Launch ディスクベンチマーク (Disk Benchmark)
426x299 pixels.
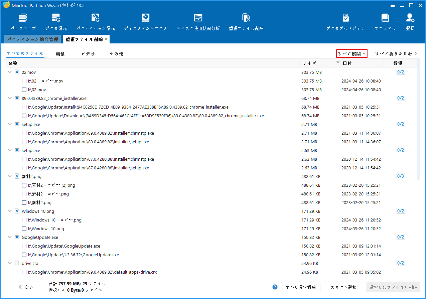coord(145,21)
